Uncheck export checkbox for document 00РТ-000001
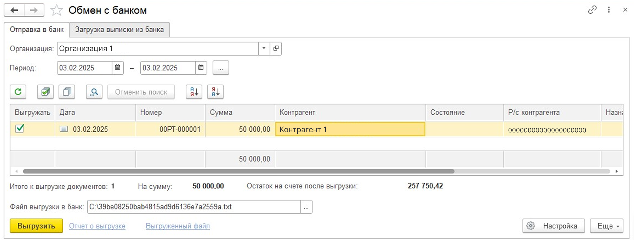Screen dimensions: 635x241 [20, 128]
